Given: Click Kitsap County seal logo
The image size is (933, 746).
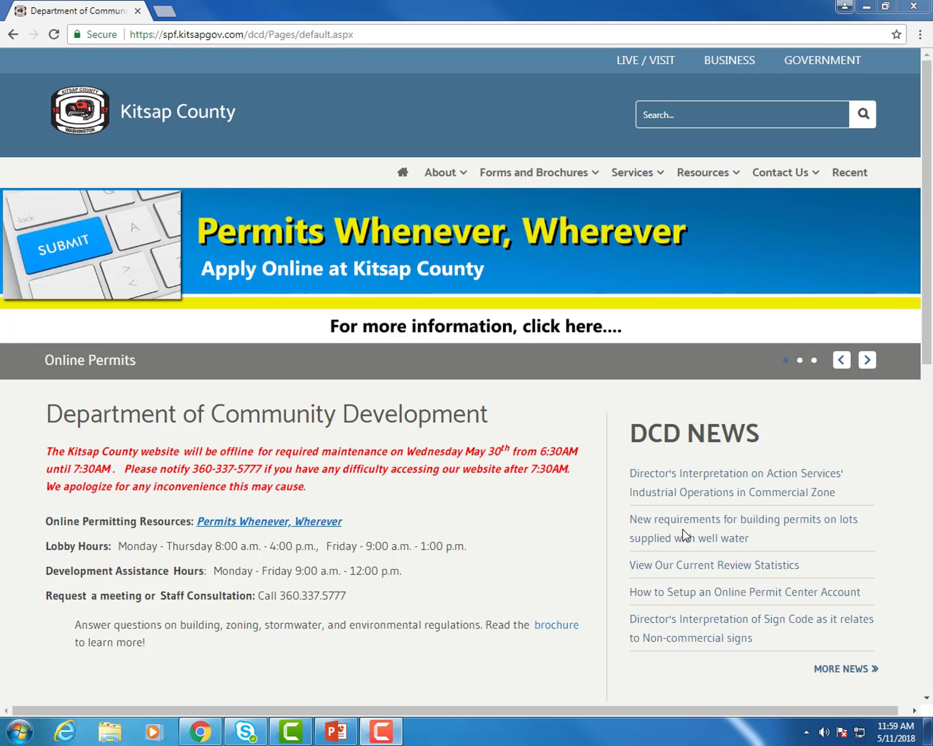Looking at the screenshot, I should [x=80, y=110].
